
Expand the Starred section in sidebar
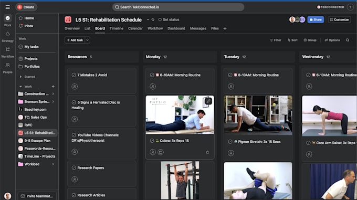(20, 77)
